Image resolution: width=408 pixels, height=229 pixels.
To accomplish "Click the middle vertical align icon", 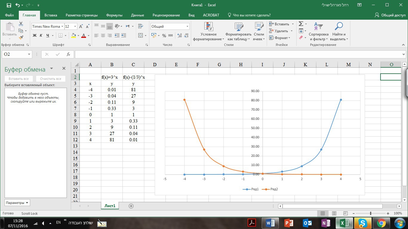I will (103, 26).
